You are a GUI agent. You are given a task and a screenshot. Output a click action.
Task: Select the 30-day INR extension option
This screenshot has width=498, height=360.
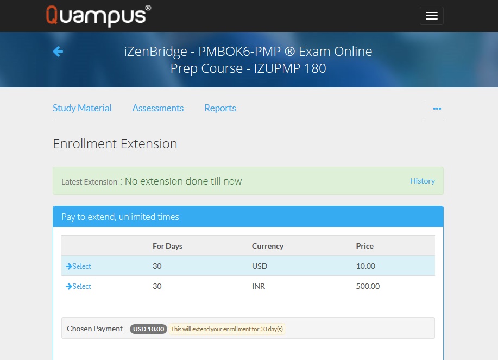tap(82, 287)
